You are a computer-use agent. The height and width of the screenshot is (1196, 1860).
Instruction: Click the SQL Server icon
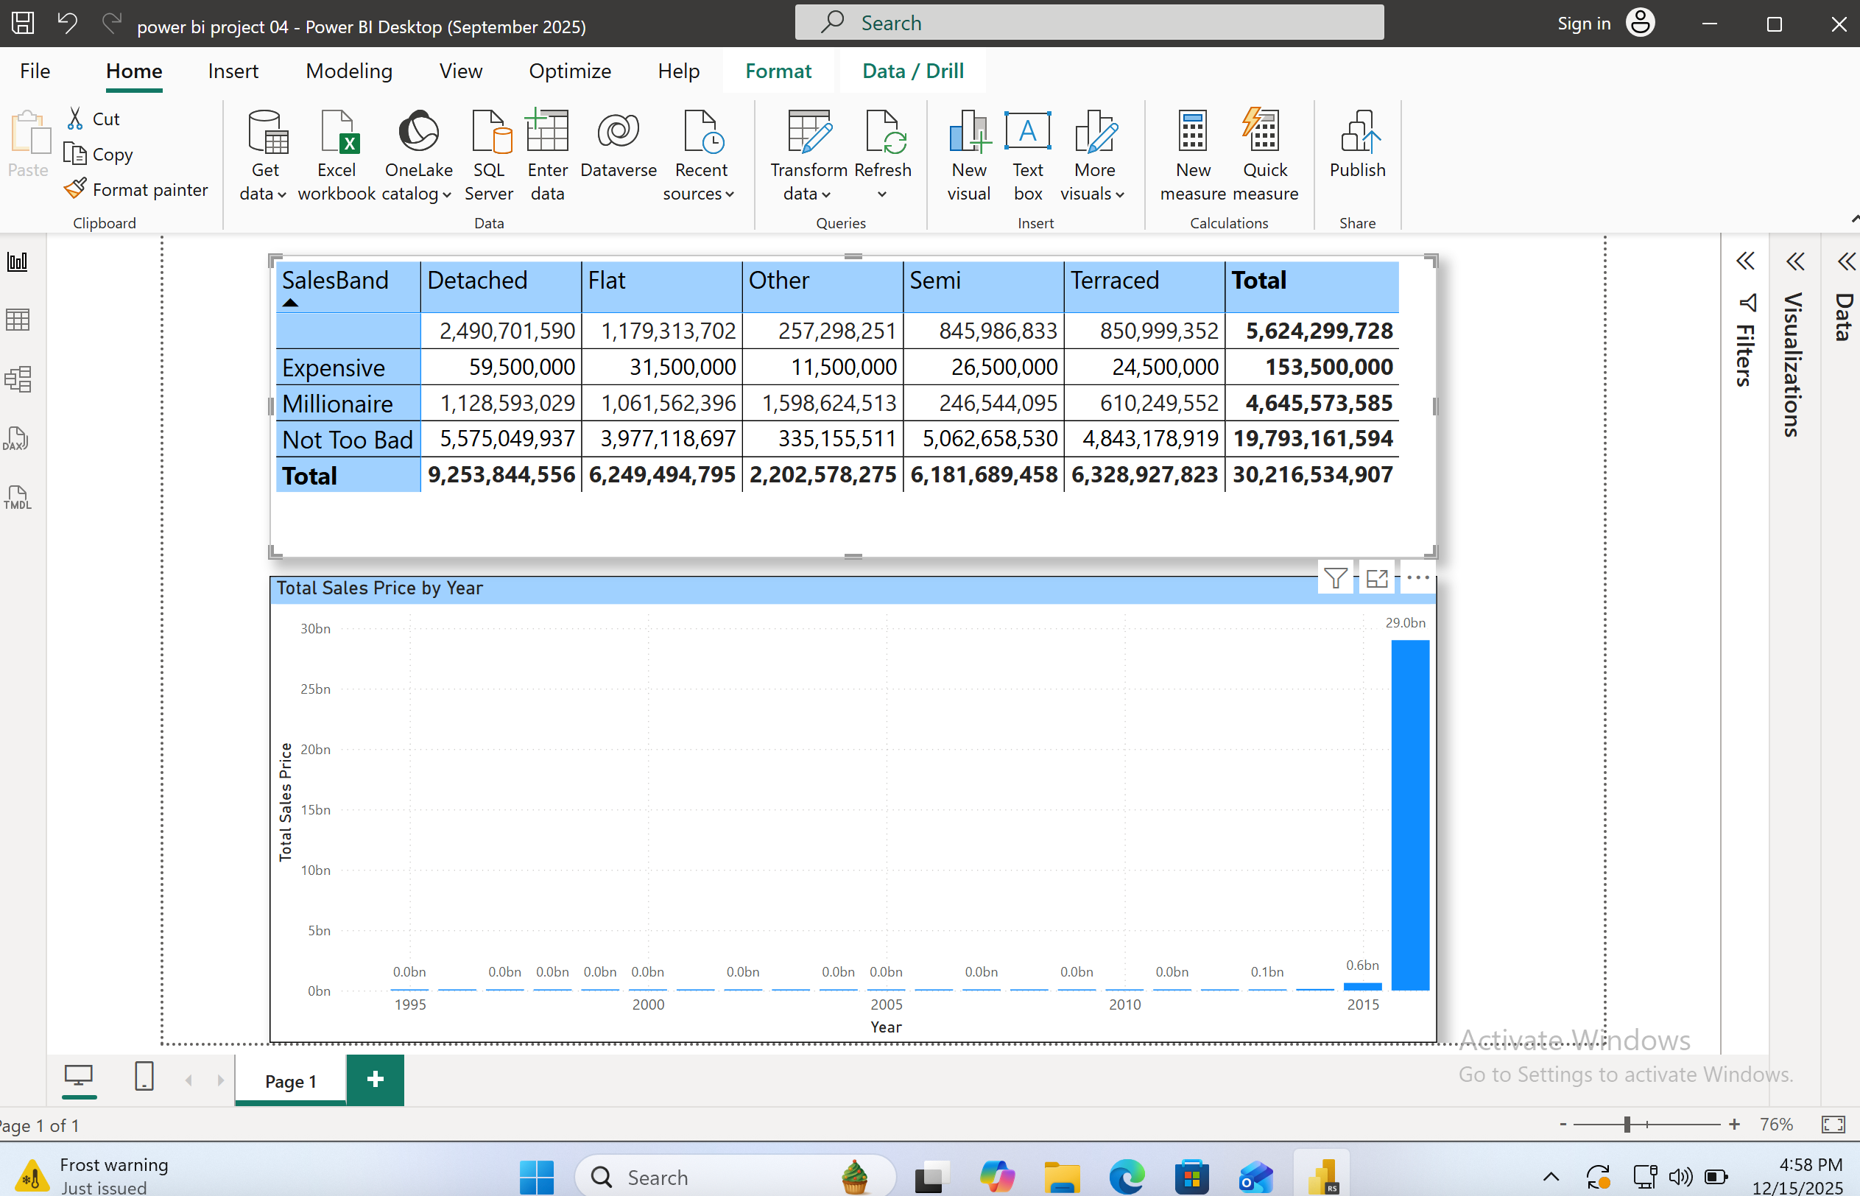coord(488,154)
